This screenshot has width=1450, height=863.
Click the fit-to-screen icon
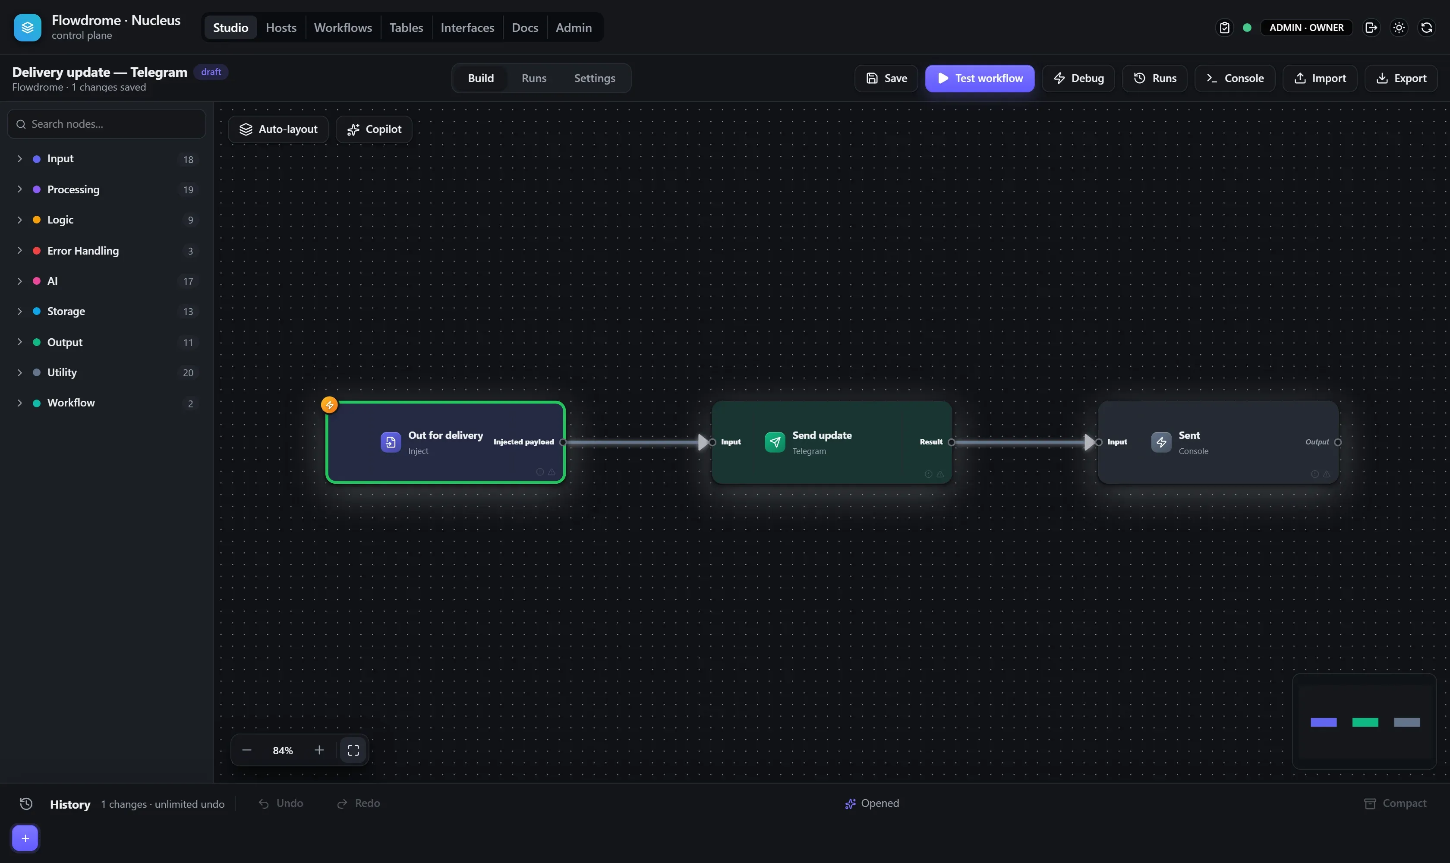pos(353,750)
